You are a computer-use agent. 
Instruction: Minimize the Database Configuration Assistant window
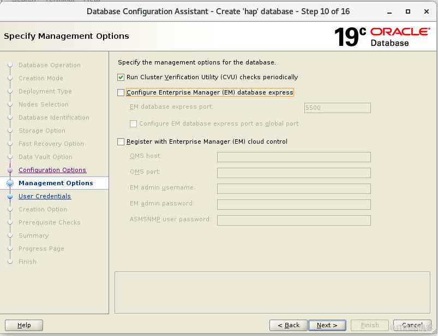389,12
